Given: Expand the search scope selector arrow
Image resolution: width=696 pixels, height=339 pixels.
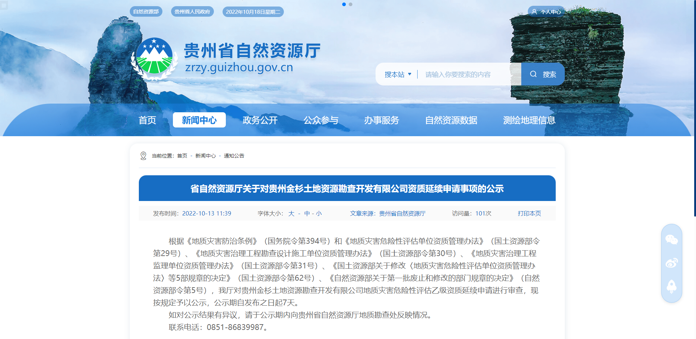Looking at the screenshot, I should pos(410,74).
